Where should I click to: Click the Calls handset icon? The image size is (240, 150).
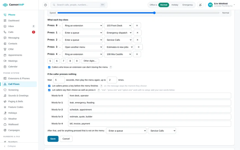point(5,32)
